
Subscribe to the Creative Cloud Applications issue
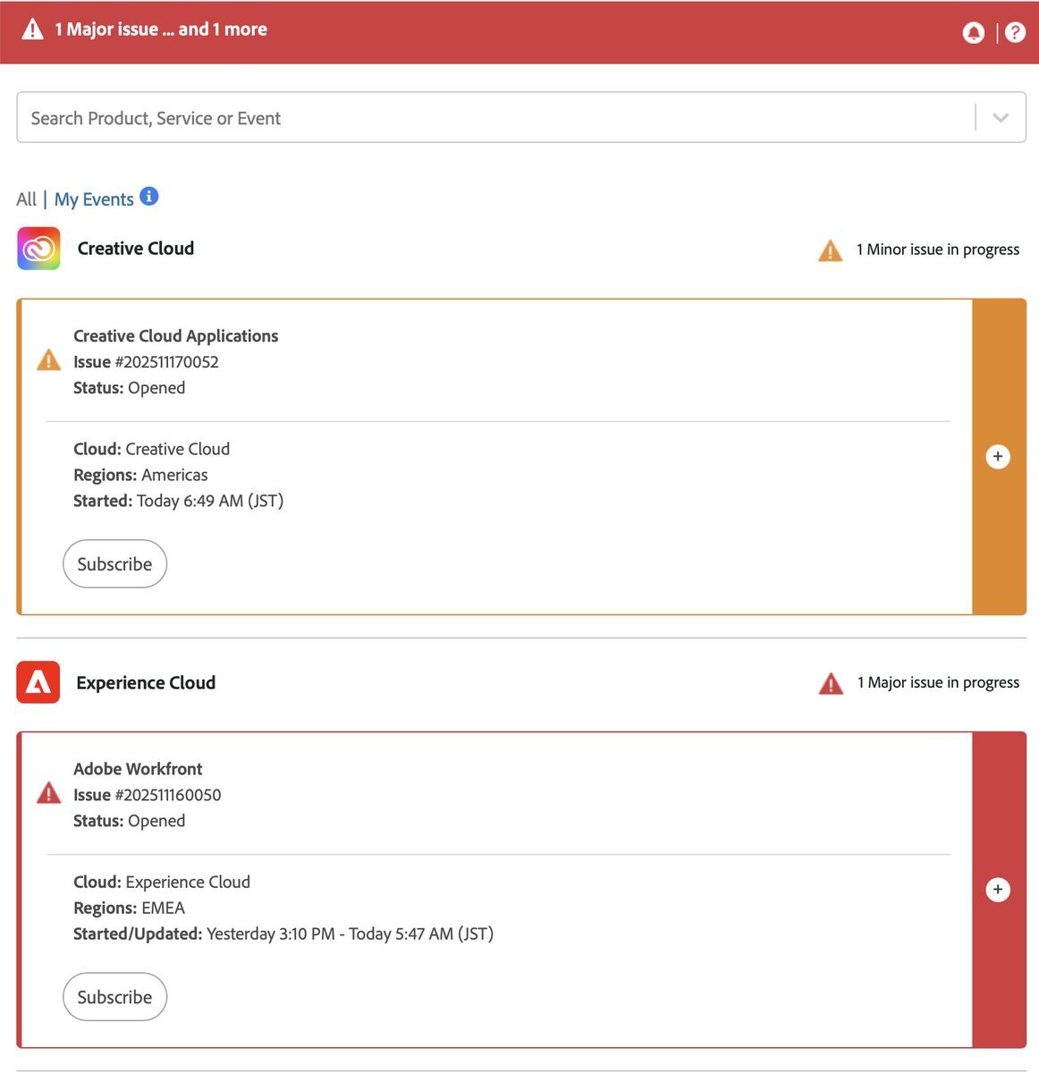[x=114, y=564]
